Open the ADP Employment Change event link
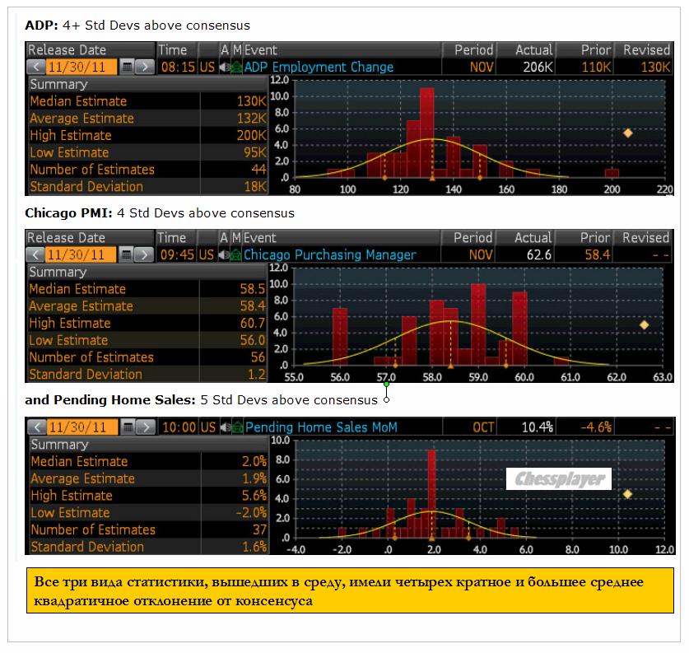Viewport: 689px width, 653px height. pyautogui.click(x=319, y=67)
